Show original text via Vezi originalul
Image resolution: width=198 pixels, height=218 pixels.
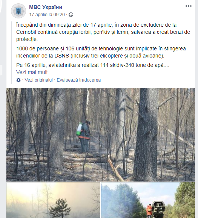(x=38, y=80)
